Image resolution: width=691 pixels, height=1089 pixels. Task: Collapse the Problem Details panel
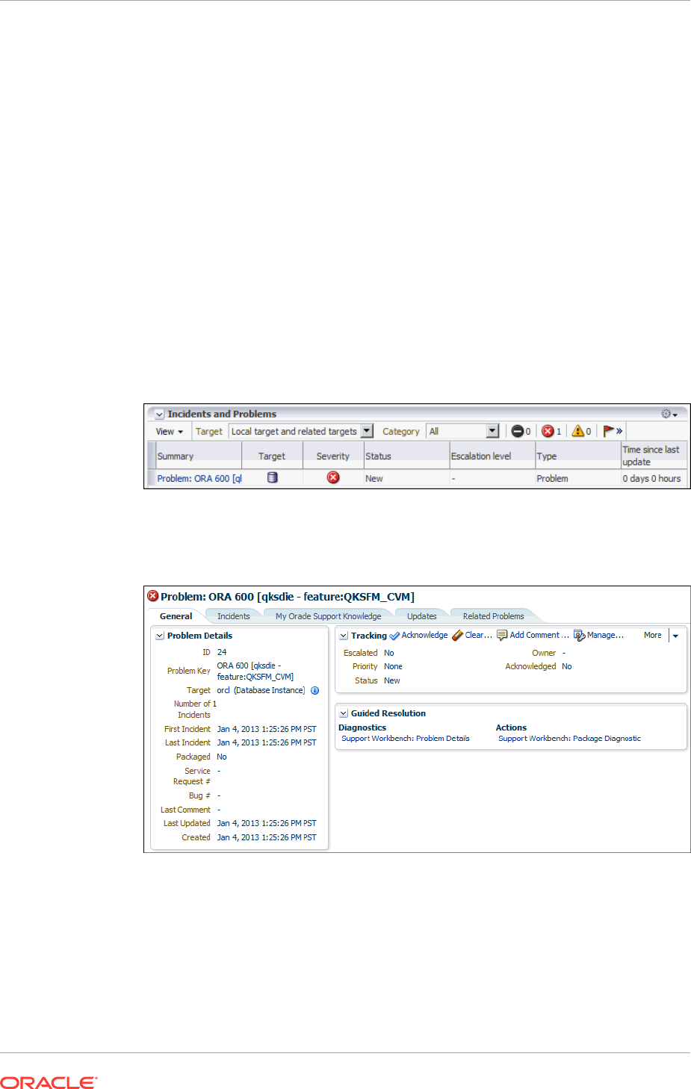coord(159,636)
